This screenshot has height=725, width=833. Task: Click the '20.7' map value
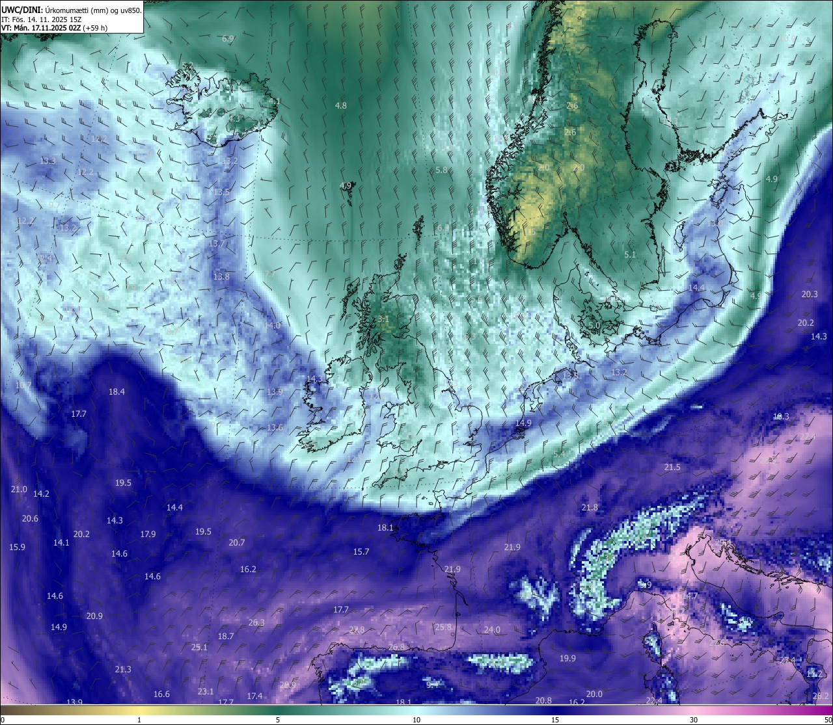point(237,543)
